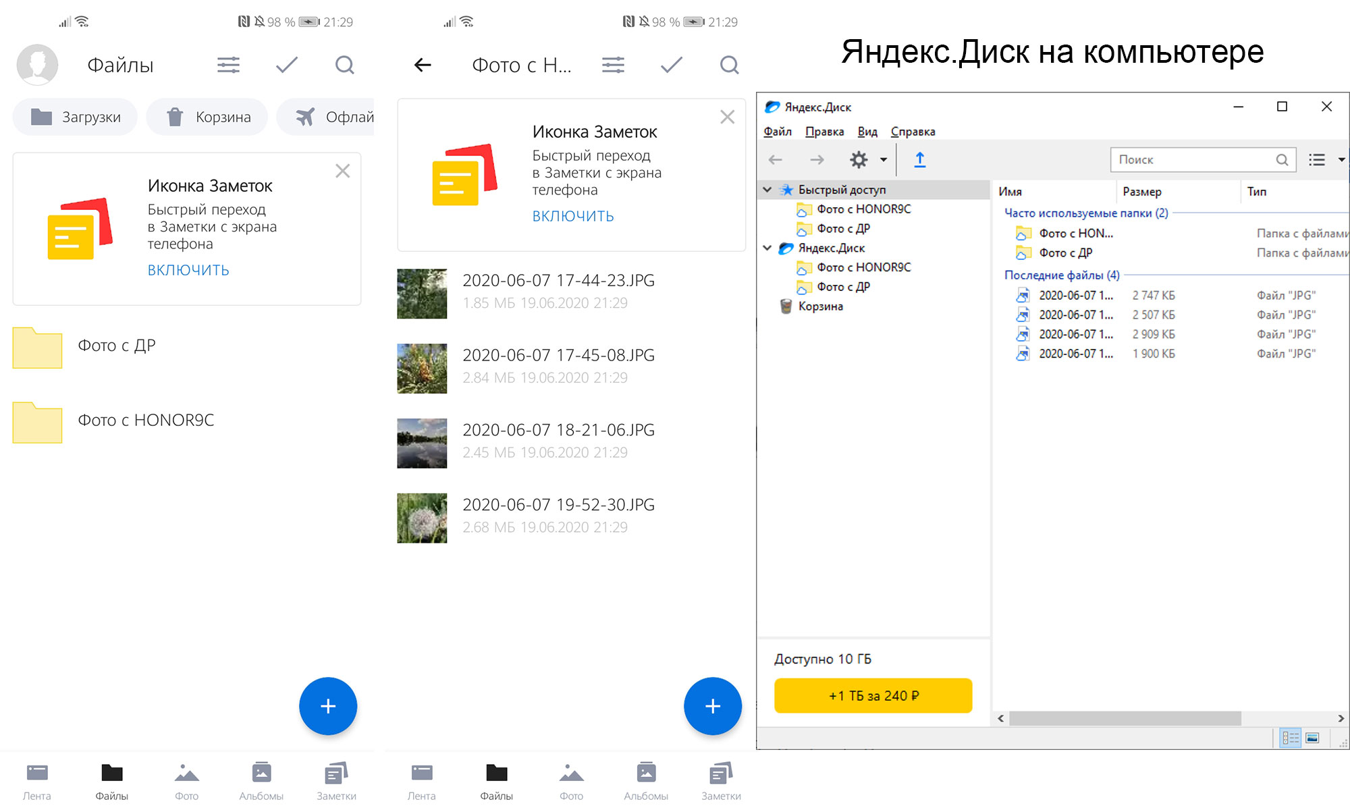Click the list view mode icon

pyautogui.click(x=1317, y=160)
